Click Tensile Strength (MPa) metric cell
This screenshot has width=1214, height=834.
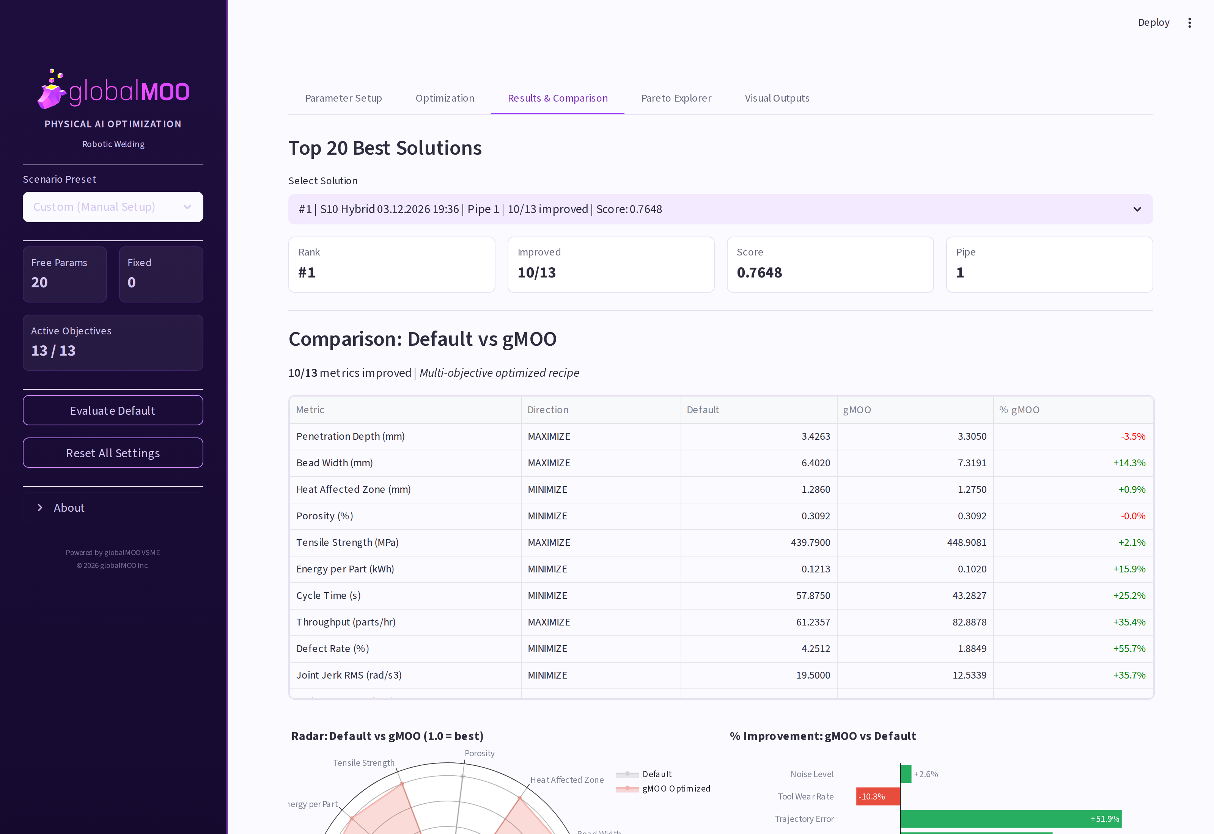pos(405,542)
